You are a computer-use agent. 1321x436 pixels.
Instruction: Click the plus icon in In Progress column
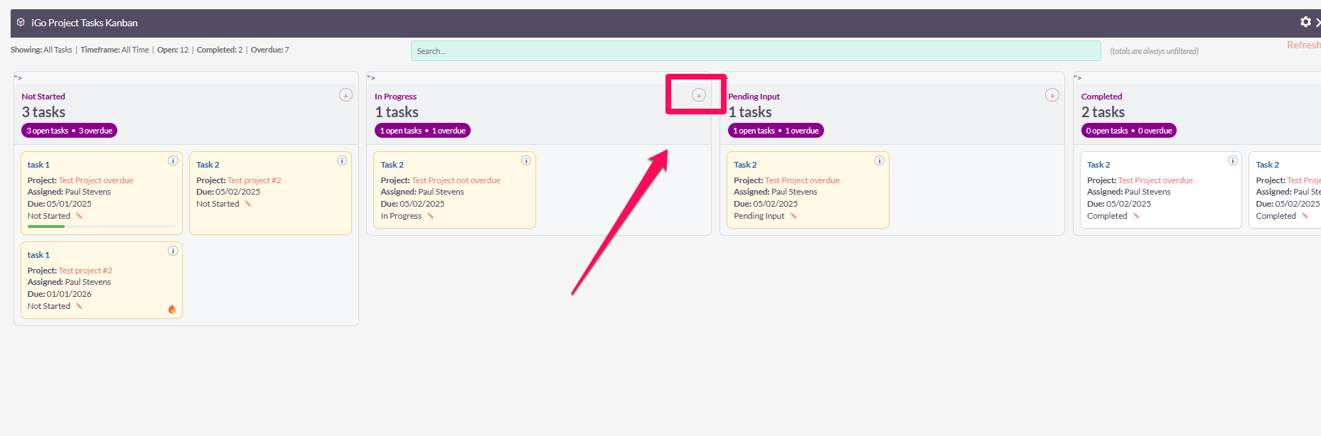coord(698,95)
